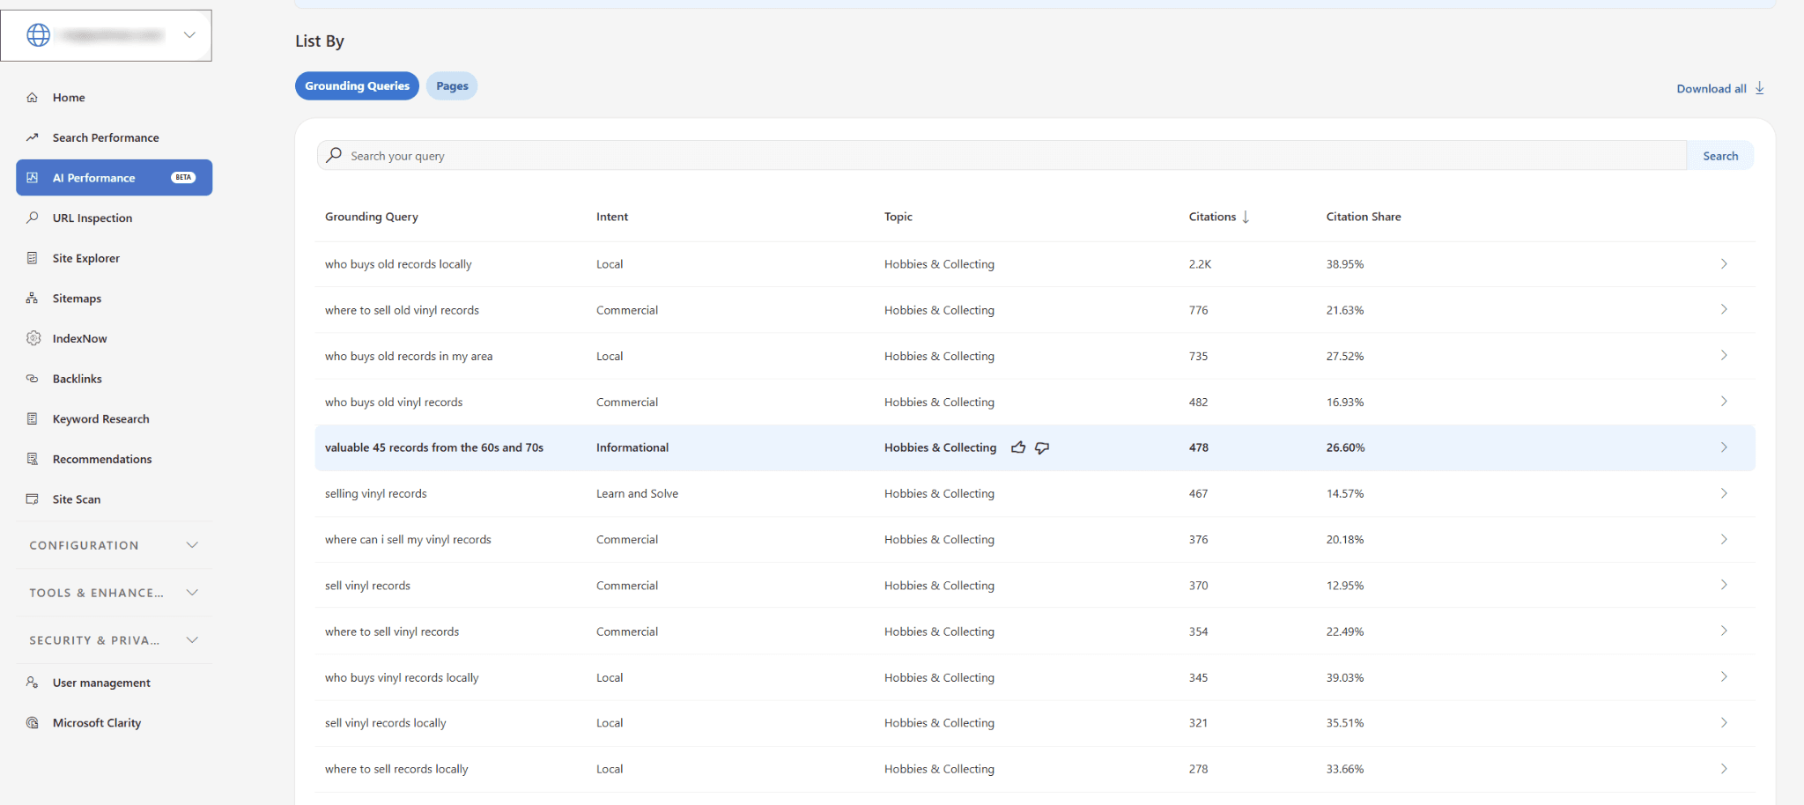
Task: Click the Site Scan icon
Action: pyautogui.click(x=33, y=499)
